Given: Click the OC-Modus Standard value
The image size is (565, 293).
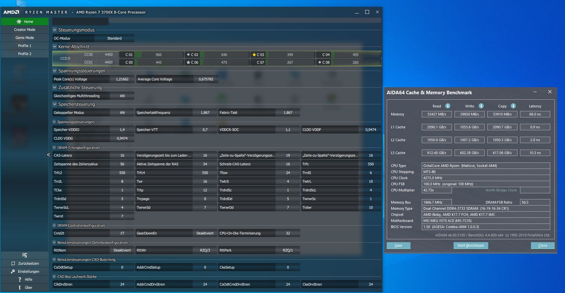Looking at the screenshot, I should (114, 38).
